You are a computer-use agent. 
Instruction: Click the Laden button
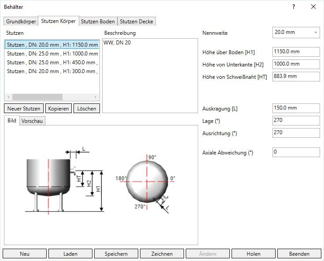tap(70, 254)
